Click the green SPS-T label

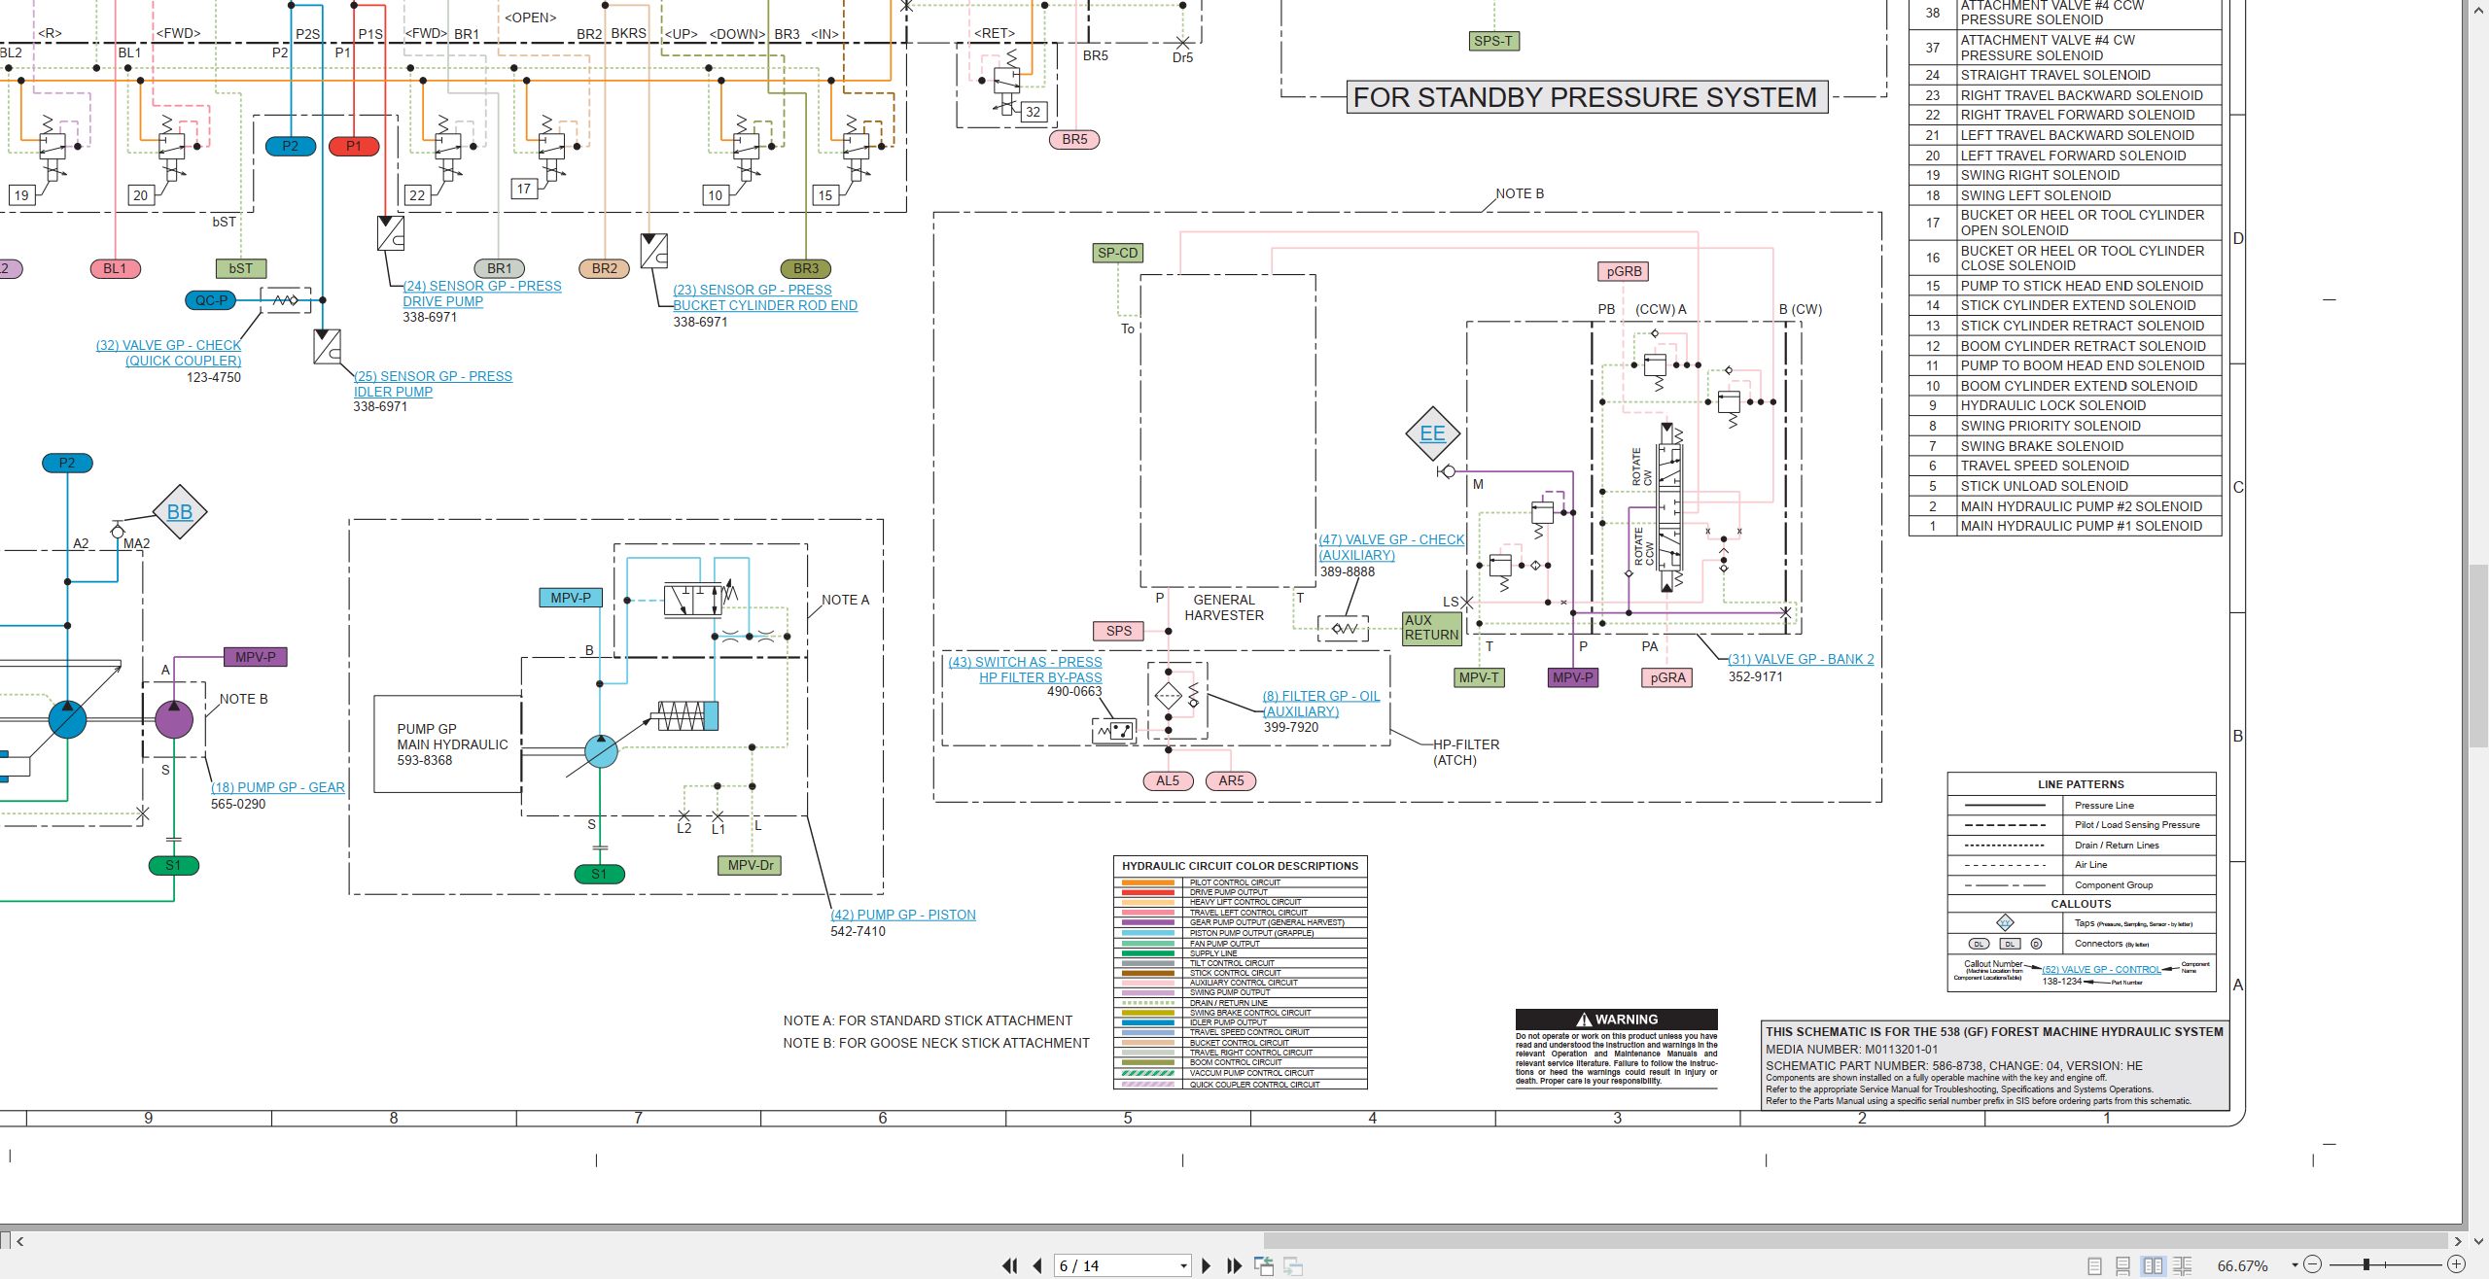click(1493, 41)
